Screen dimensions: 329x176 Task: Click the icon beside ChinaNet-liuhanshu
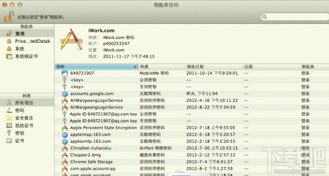[x=64, y=148]
